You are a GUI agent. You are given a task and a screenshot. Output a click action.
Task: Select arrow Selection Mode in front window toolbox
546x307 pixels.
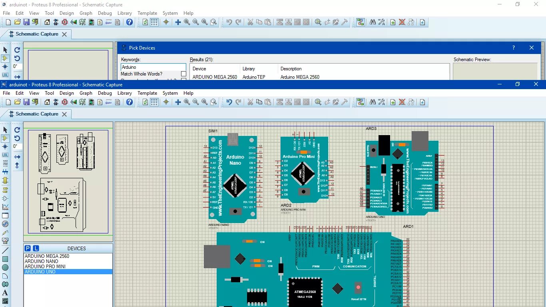pyautogui.click(x=5, y=130)
